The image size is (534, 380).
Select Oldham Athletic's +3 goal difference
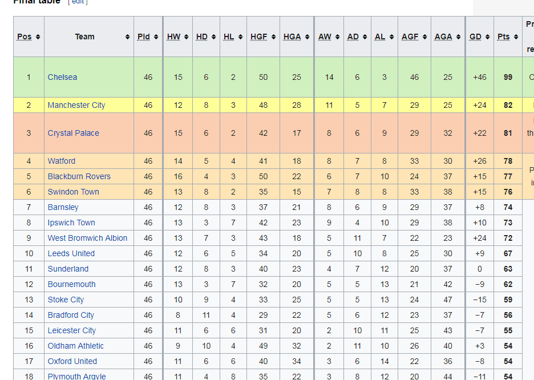tap(479, 346)
